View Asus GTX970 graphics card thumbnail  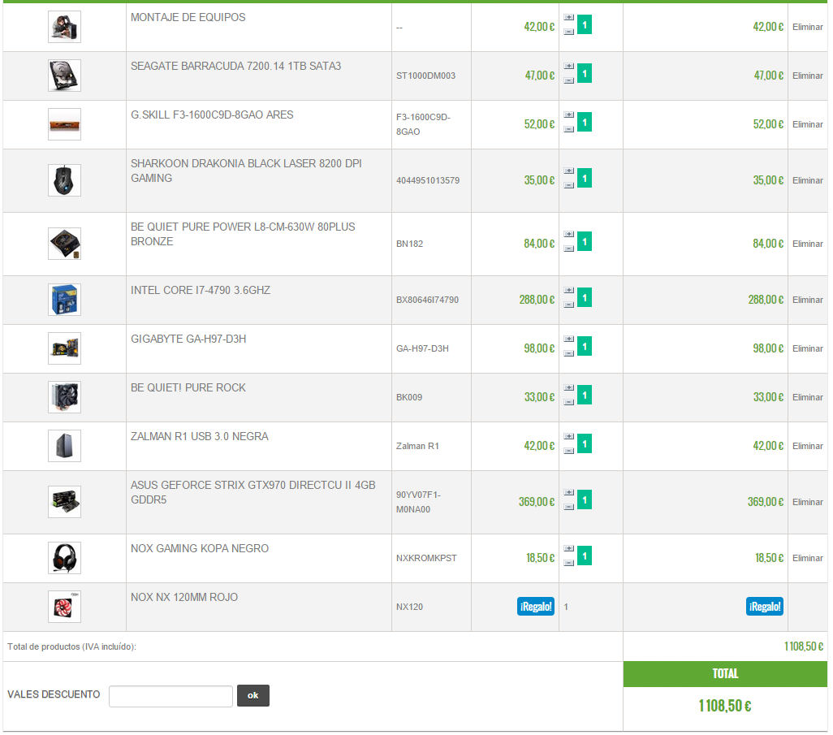click(x=64, y=502)
